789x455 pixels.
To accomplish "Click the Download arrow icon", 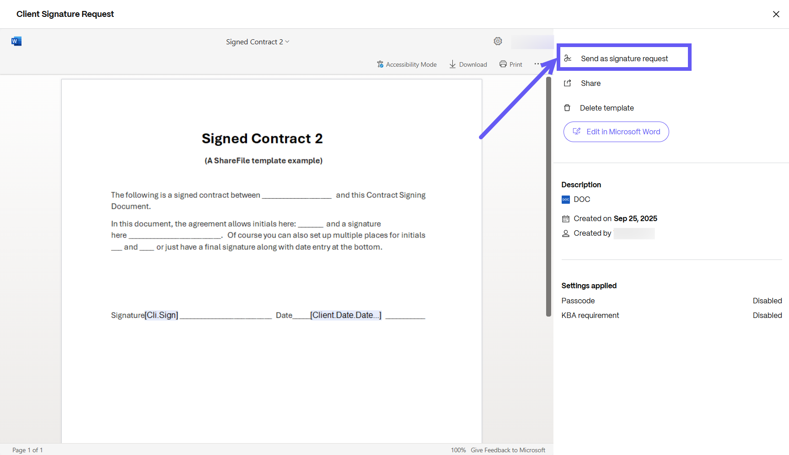I will click(x=452, y=64).
